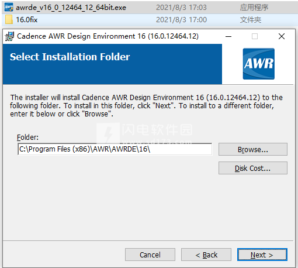Show Disk Cost information

pos(253,168)
